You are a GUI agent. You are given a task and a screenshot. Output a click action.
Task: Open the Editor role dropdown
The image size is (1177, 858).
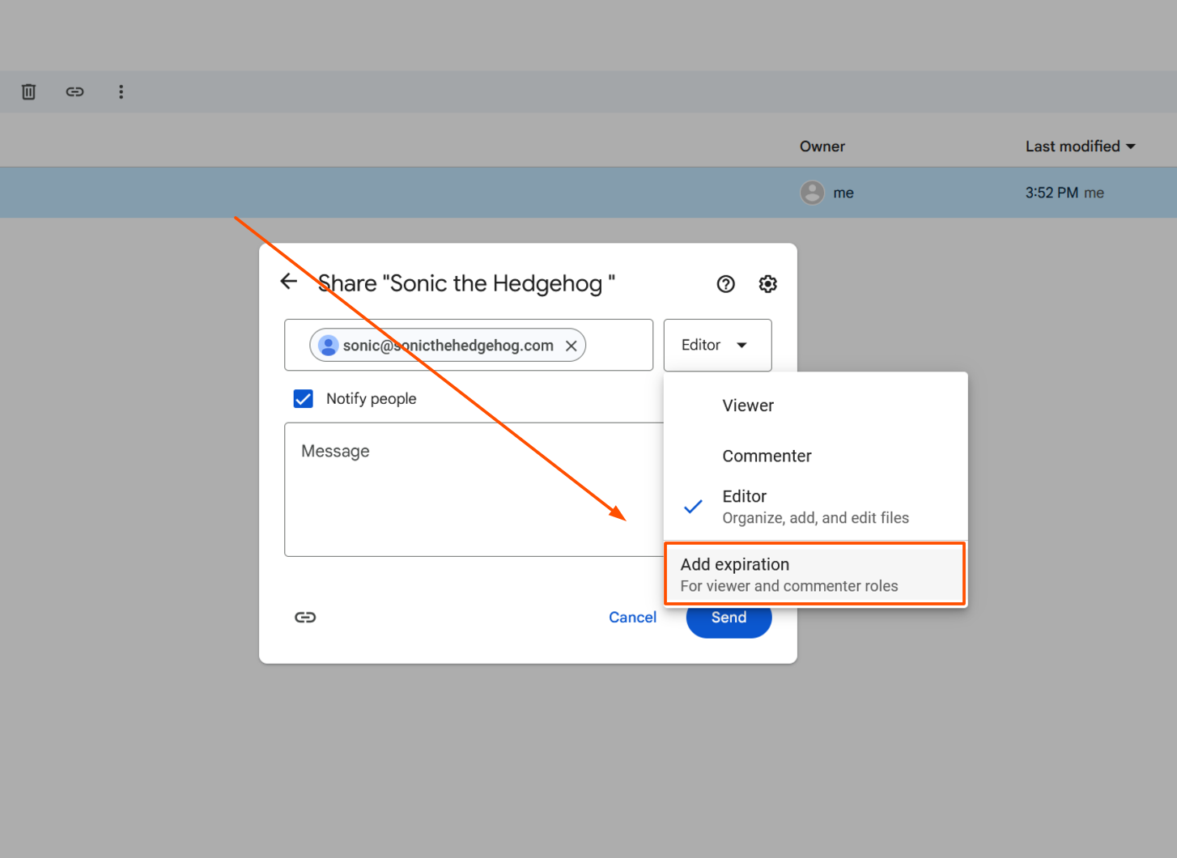pyautogui.click(x=717, y=345)
